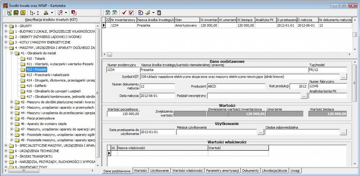The width and height of the screenshot is (360, 176).
Task: Open the Parametry amortyzacji tab
Action: (223, 170)
